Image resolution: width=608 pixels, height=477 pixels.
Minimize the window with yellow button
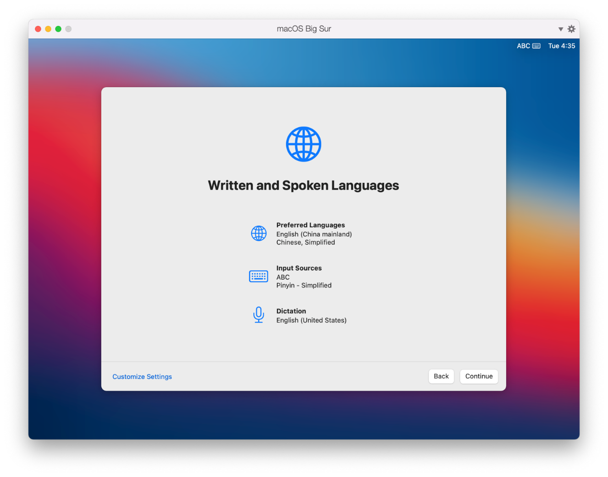pos(48,29)
